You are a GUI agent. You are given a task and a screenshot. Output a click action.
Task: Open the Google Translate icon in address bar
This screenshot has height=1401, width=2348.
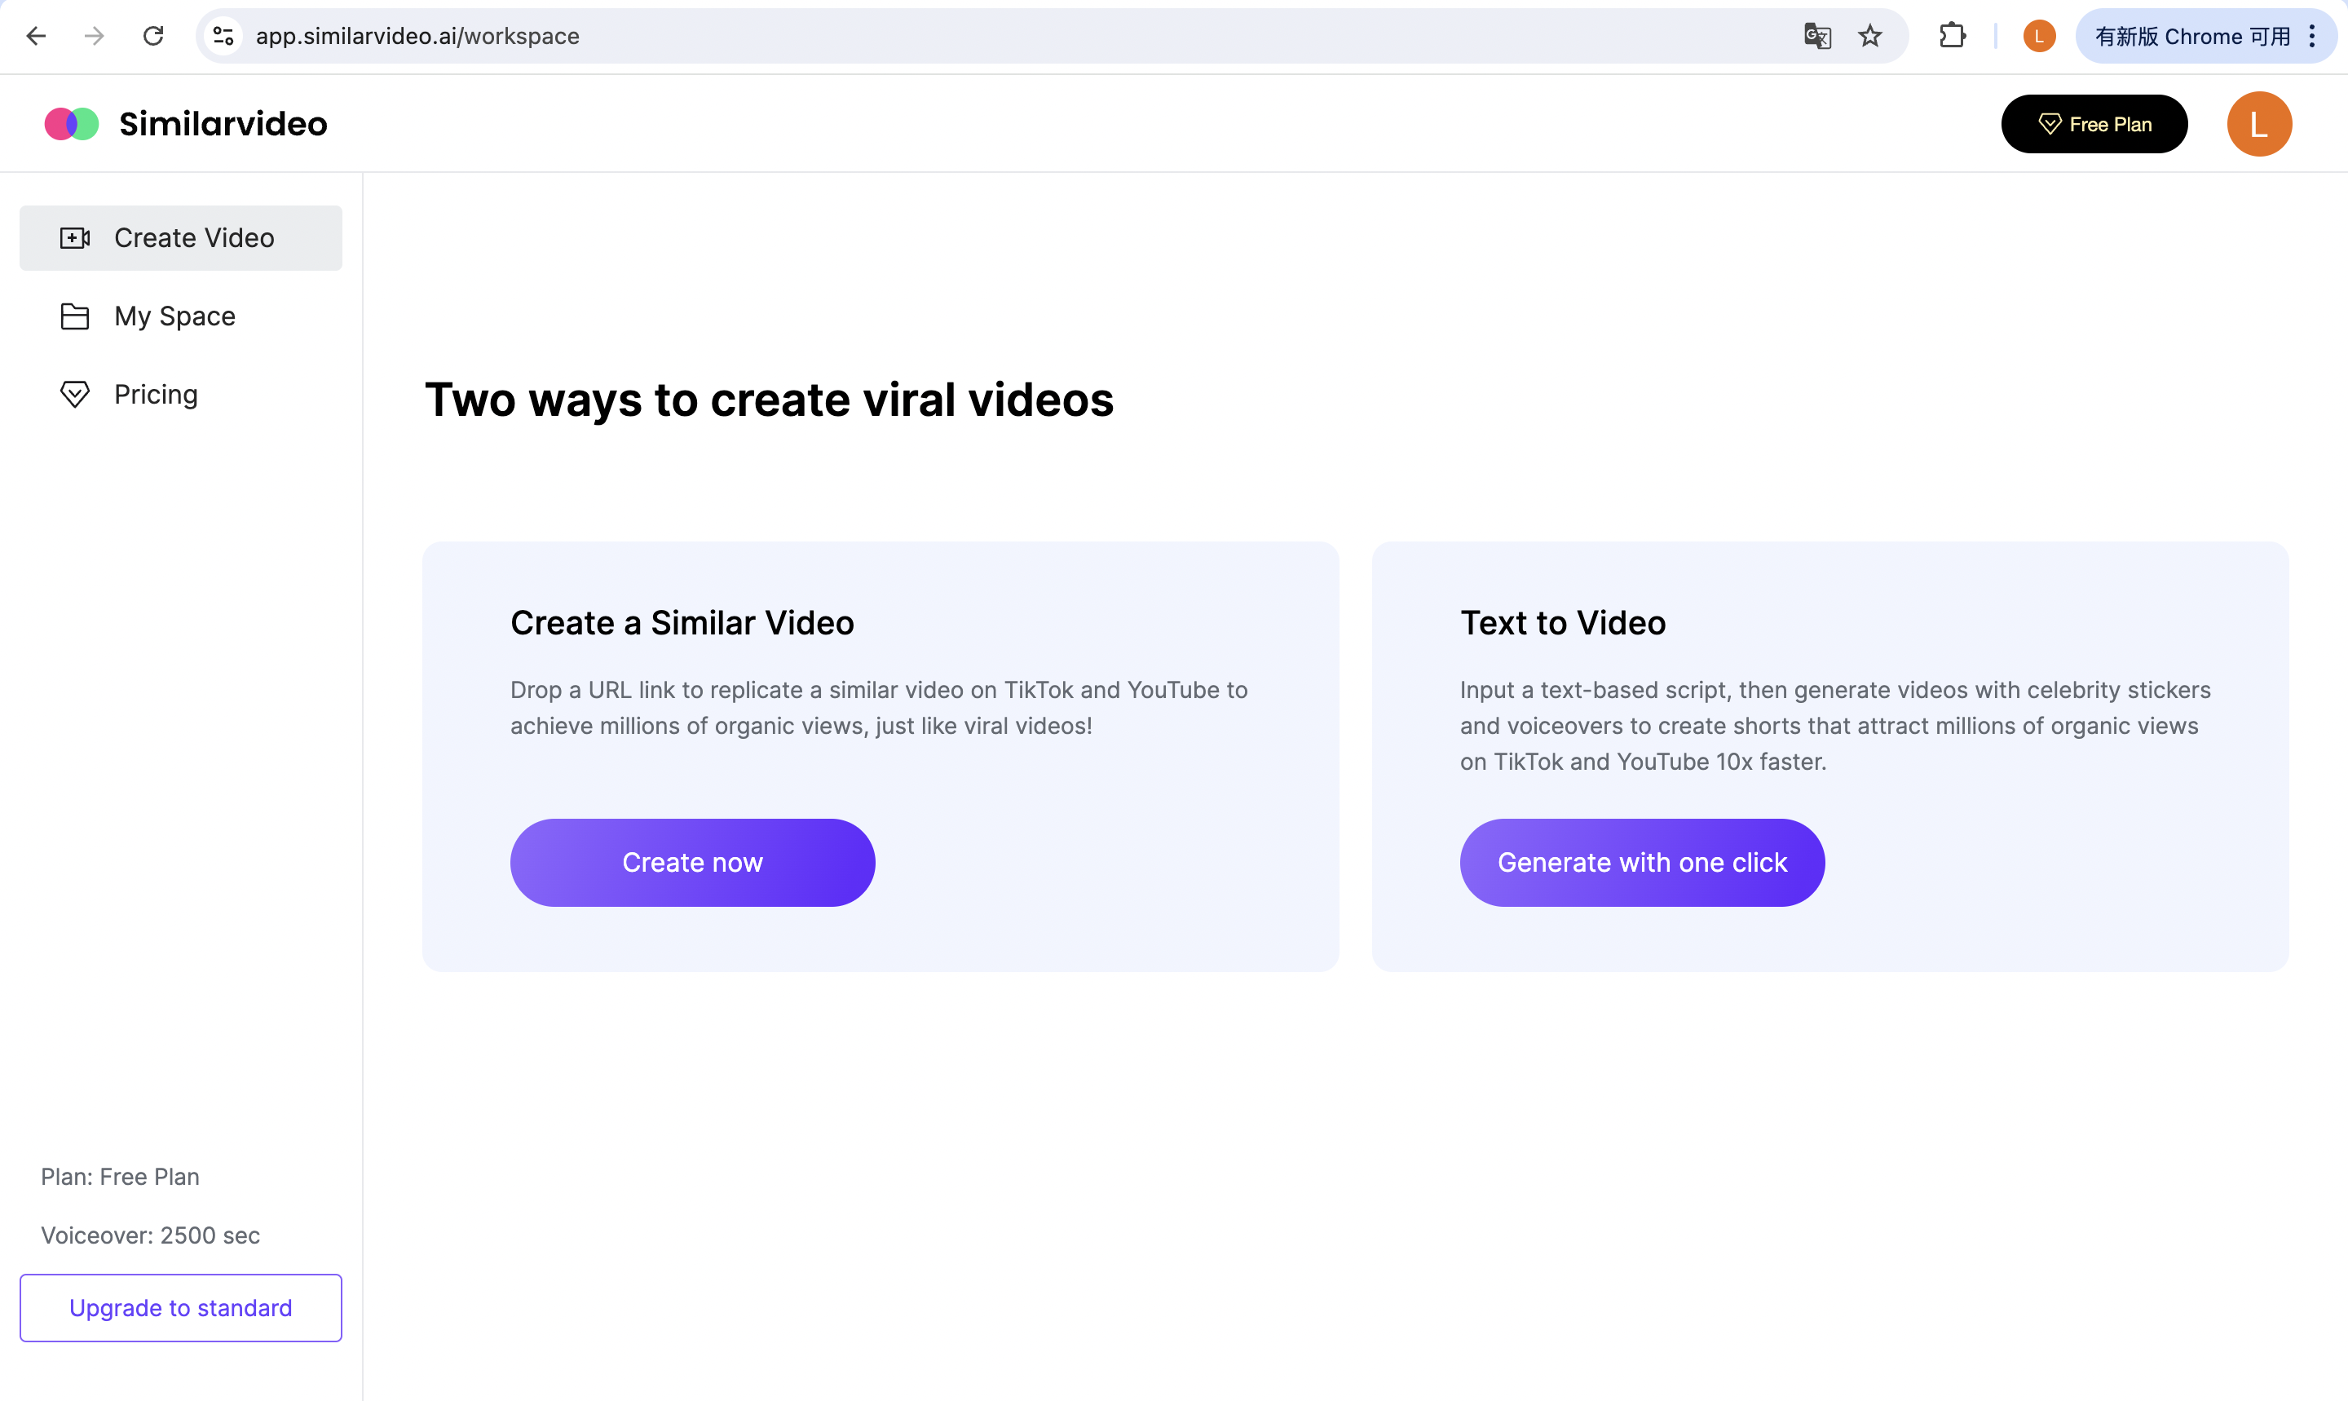1816,36
